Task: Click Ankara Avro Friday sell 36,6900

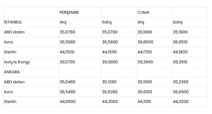Action: [x=181, y=92]
